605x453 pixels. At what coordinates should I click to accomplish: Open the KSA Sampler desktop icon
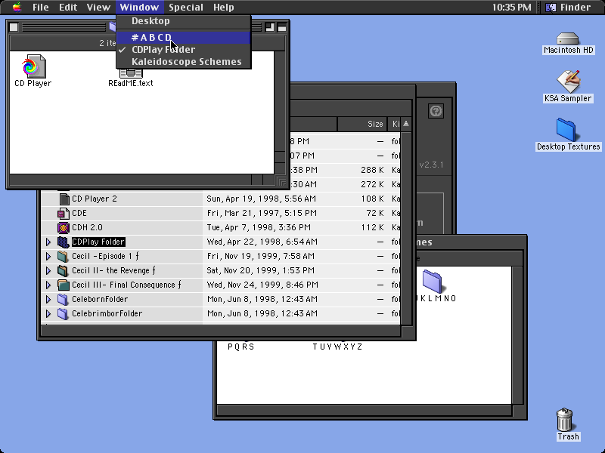tap(568, 82)
